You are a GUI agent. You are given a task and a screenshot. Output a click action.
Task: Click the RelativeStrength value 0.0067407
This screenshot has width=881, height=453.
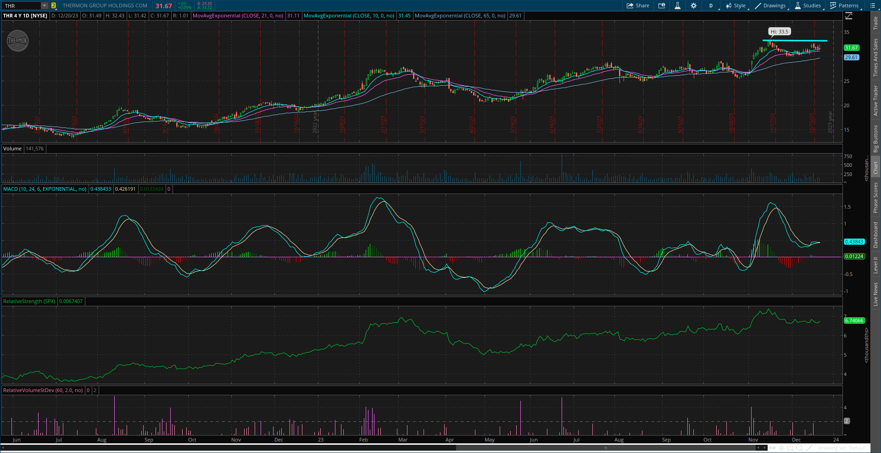pos(71,301)
